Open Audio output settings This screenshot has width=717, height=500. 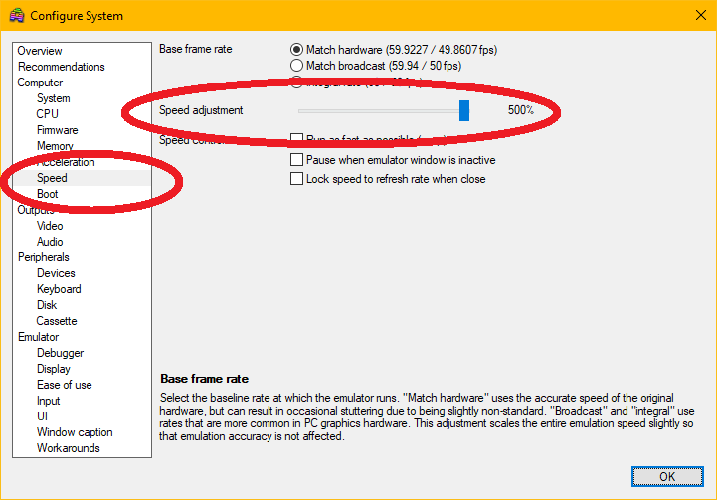[x=50, y=242]
